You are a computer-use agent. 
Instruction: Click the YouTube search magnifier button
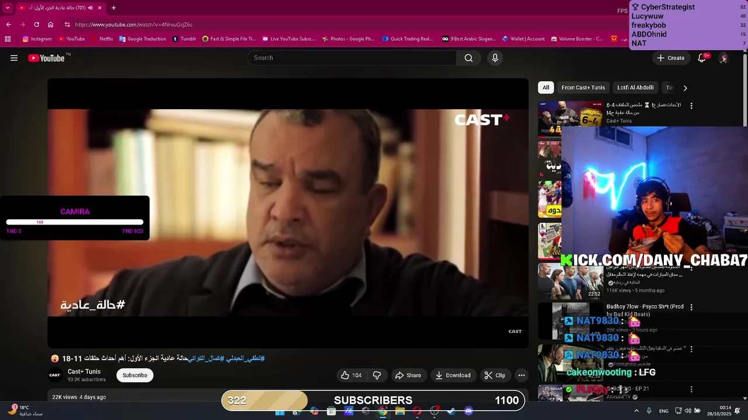(469, 58)
